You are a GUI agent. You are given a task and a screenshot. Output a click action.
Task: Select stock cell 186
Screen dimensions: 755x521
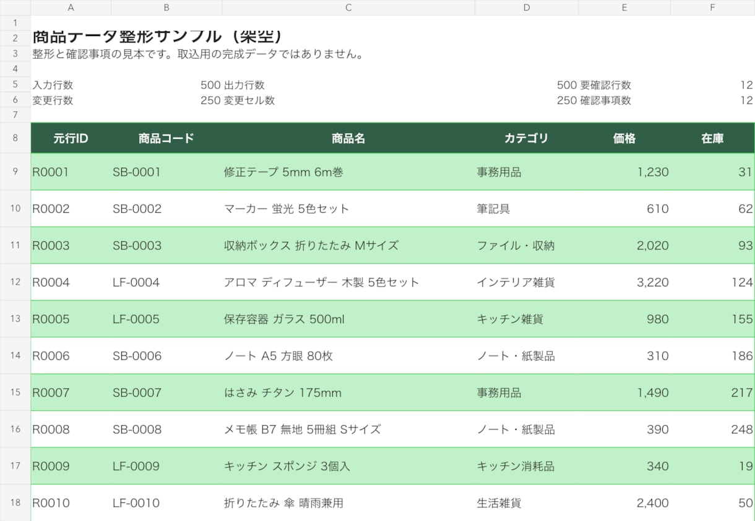click(713, 356)
